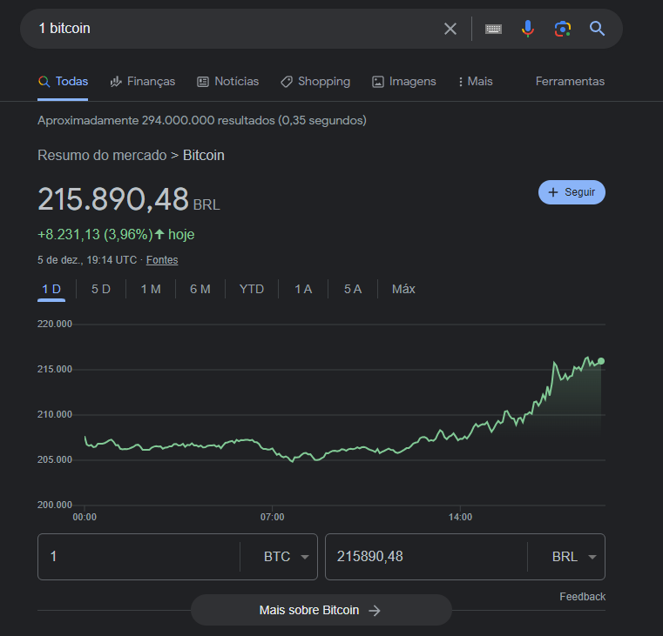The image size is (663, 636).
Task: Select the 5 A chart range
Action: [353, 289]
